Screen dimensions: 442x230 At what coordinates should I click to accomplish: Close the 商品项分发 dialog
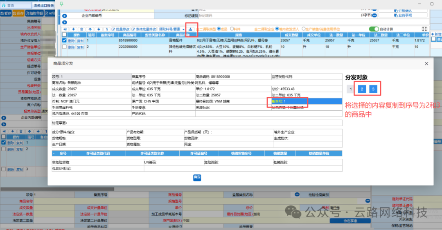[426, 64]
